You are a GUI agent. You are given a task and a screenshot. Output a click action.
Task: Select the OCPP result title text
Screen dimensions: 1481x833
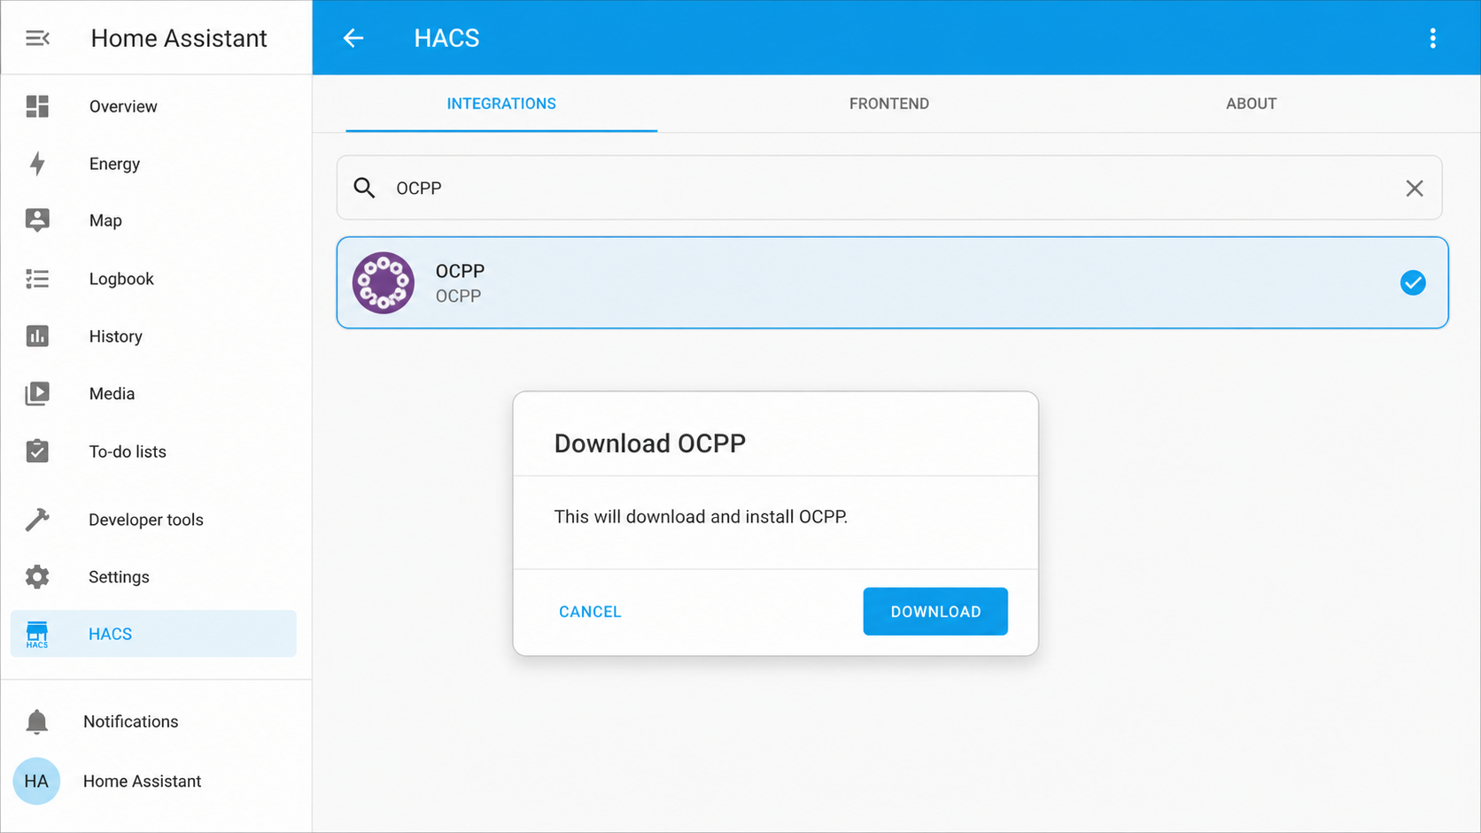460,271
